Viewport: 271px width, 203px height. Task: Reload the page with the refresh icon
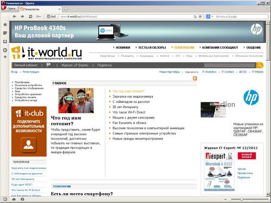30,17
